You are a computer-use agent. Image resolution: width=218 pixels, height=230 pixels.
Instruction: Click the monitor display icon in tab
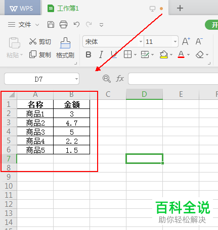pos(152,9)
